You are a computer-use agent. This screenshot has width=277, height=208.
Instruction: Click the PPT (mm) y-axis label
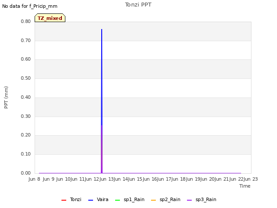[6, 97]
